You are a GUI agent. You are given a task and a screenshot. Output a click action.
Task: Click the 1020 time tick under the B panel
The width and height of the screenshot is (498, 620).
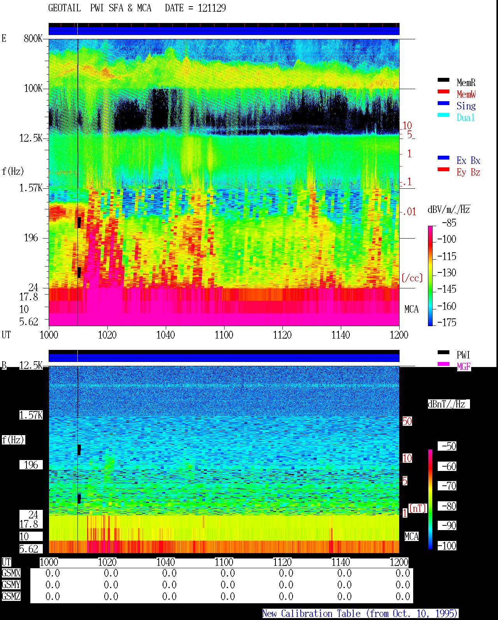click(107, 562)
